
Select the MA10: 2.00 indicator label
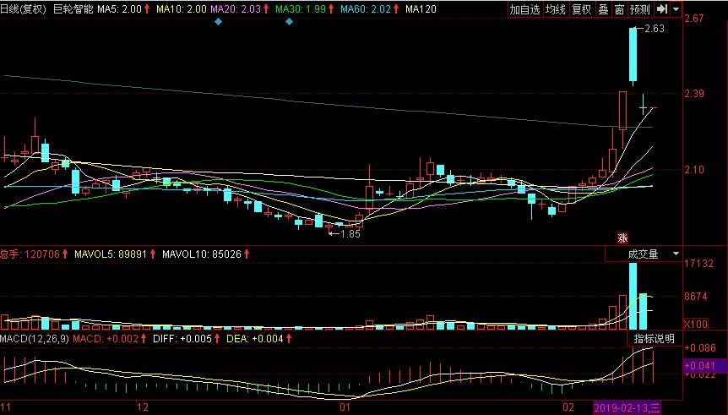[x=182, y=8]
